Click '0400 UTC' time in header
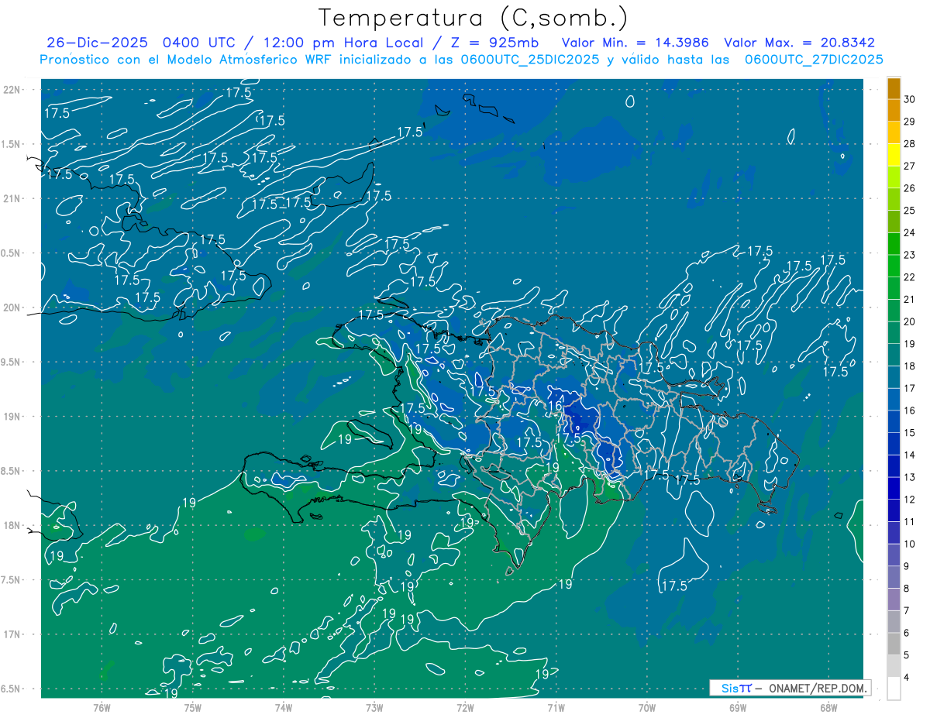The width and height of the screenshot is (930, 718). pos(200,43)
